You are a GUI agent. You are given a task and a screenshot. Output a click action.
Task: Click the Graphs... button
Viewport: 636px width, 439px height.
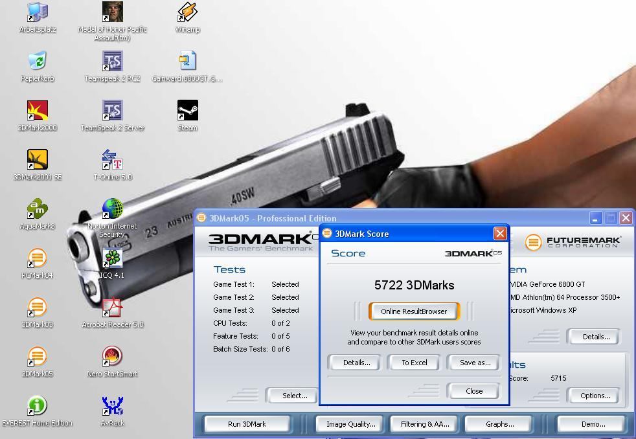click(x=500, y=424)
